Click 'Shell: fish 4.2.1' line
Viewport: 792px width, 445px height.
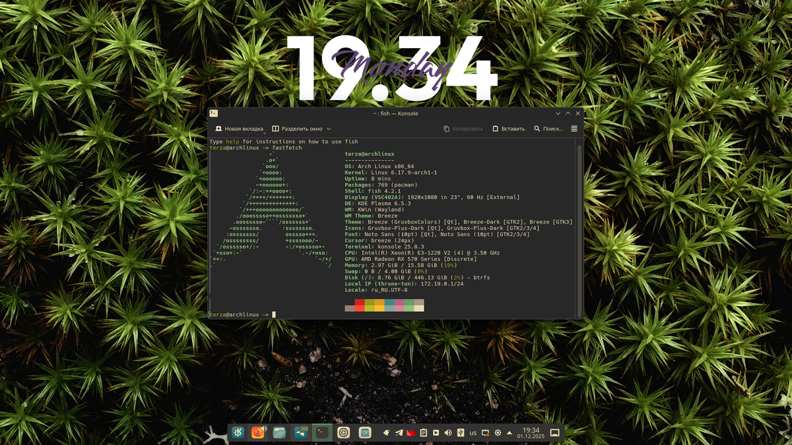click(x=373, y=191)
